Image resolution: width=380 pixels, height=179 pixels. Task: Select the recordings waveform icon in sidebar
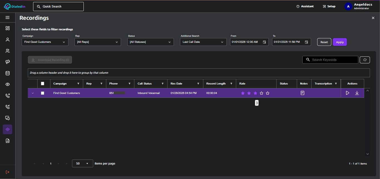[x=8, y=130]
